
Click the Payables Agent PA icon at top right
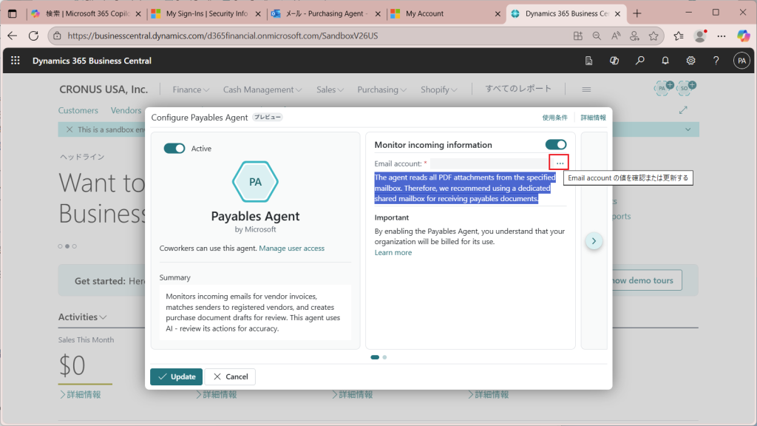coord(663,88)
